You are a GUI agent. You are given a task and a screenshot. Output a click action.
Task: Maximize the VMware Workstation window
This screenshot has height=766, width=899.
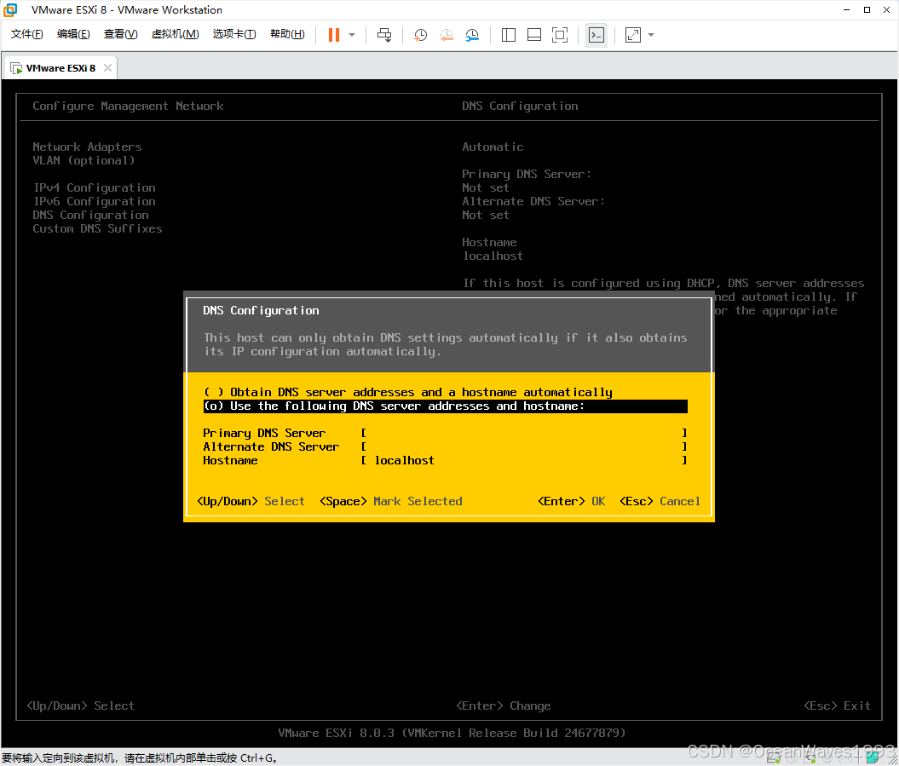tap(867, 9)
